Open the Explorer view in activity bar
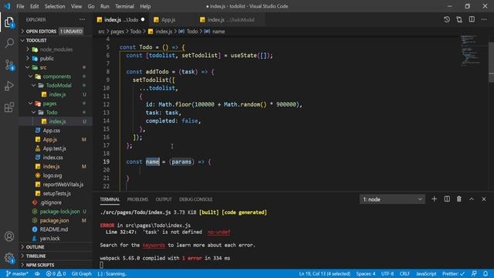The height and width of the screenshot is (278, 494). (9, 22)
